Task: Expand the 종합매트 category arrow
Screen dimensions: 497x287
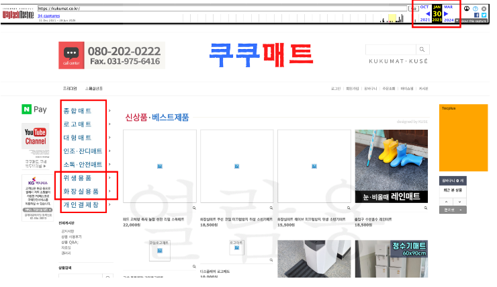Action: coord(109,111)
